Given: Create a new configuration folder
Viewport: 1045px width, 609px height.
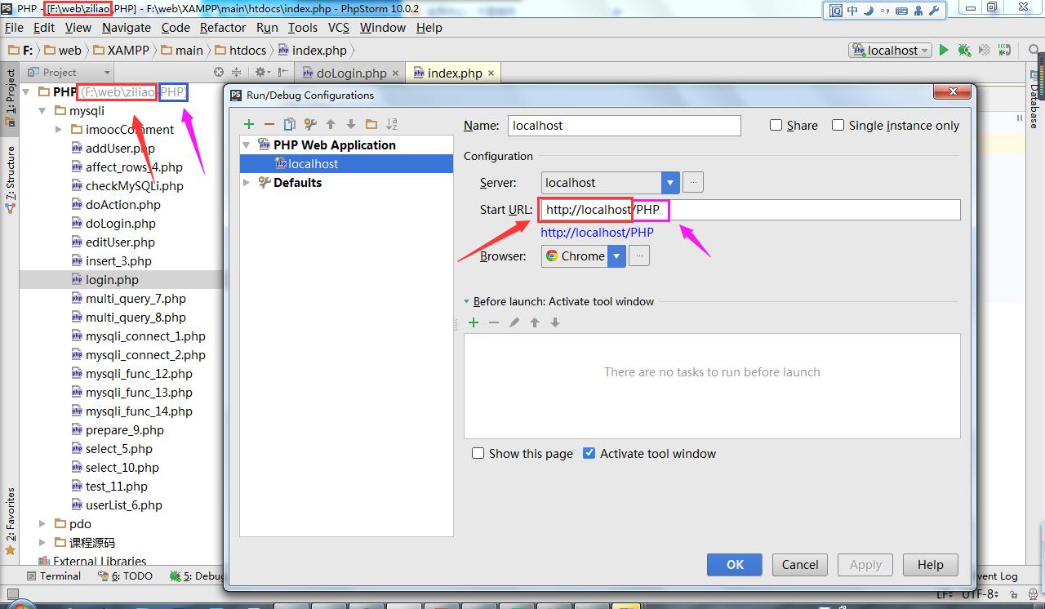Looking at the screenshot, I should click(x=371, y=124).
